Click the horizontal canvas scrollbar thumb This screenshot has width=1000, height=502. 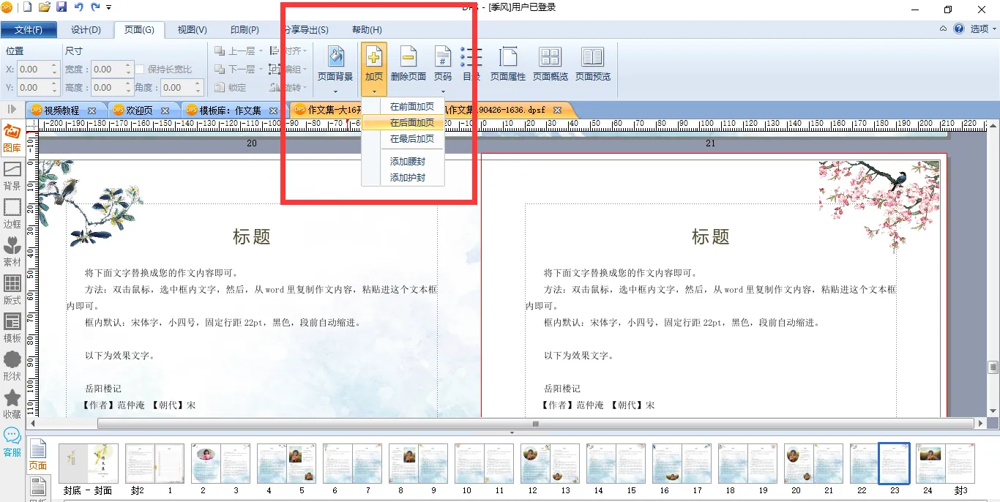[535, 424]
